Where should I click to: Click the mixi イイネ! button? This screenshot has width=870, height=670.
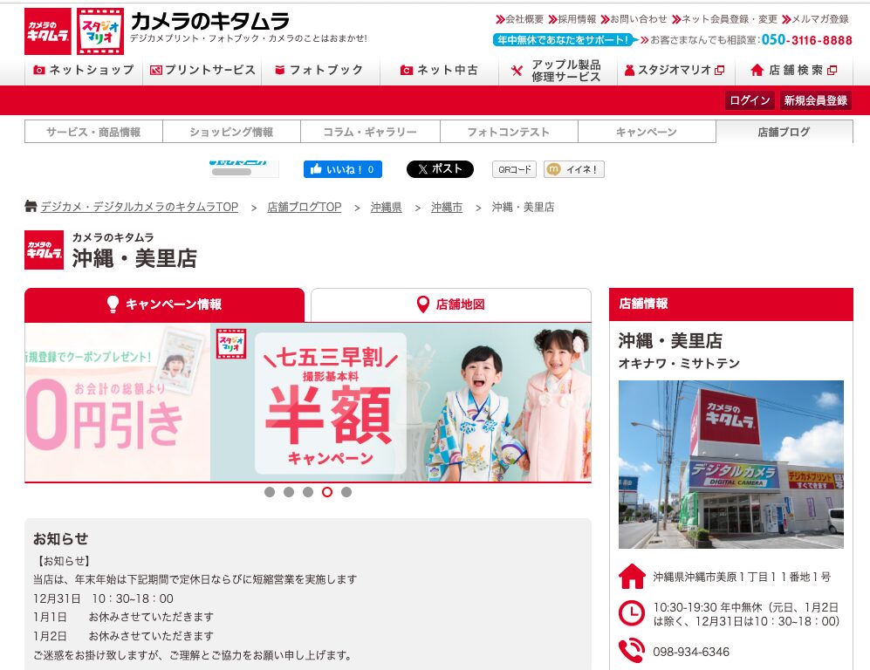tap(573, 170)
